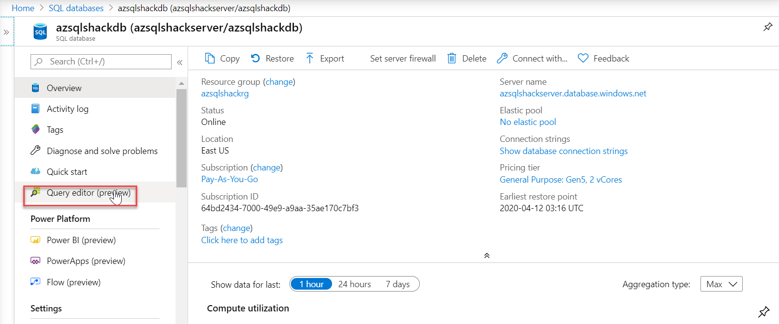Select the 1 hour time range
This screenshot has height=324, width=779.
311,284
